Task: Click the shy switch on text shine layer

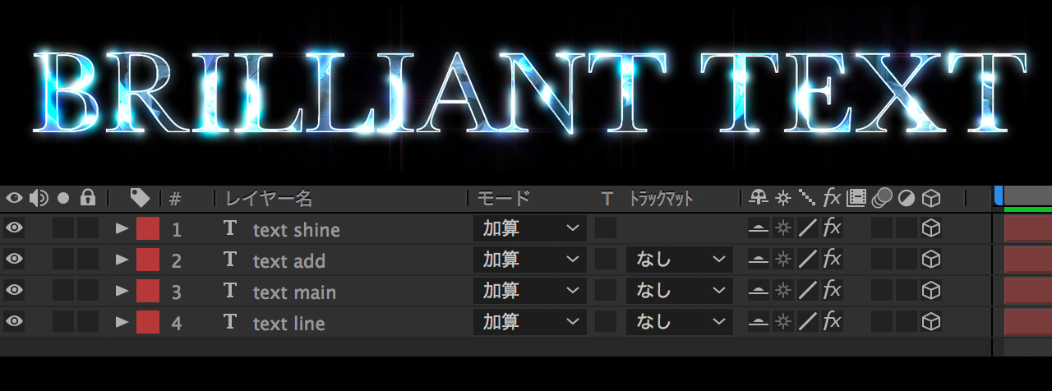Action: coord(758,229)
